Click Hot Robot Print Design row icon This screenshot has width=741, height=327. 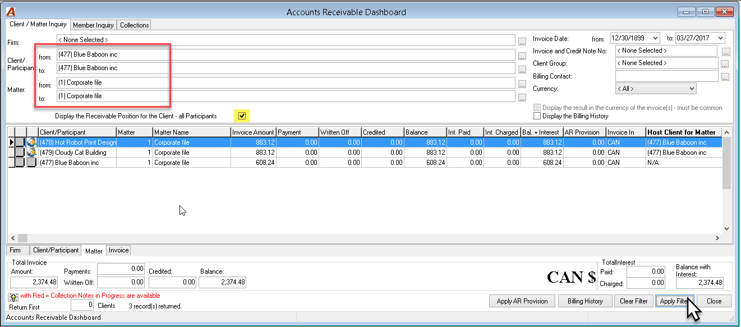[x=31, y=142]
